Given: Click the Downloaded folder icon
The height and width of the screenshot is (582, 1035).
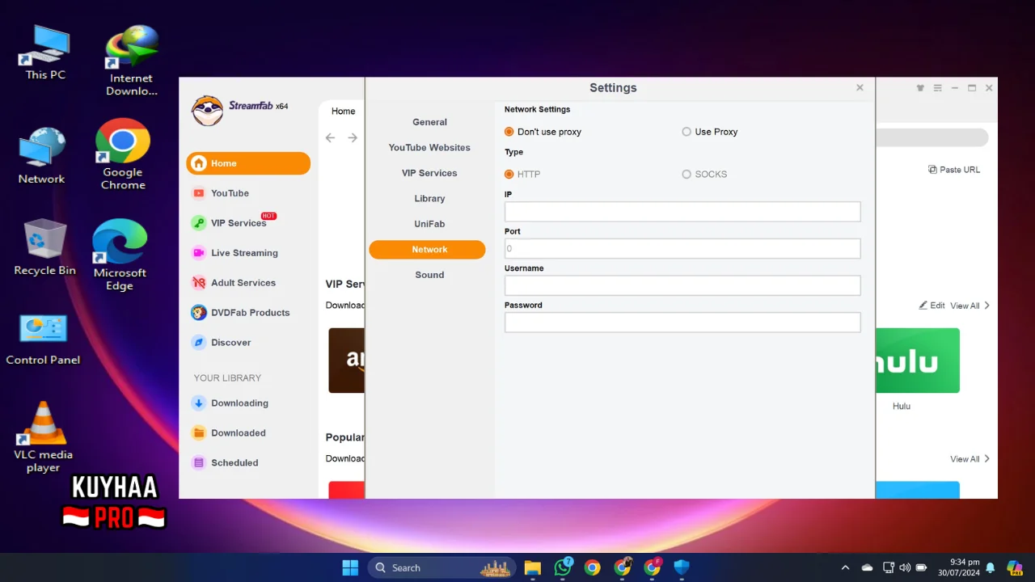Looking at the screenshot, I should [198, 433].
